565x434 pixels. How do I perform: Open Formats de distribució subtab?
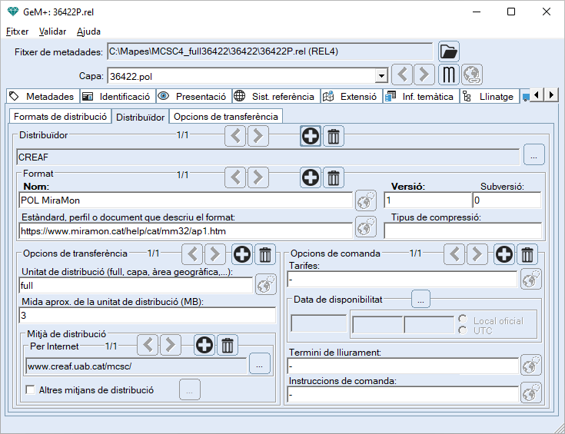click(60, 116)
